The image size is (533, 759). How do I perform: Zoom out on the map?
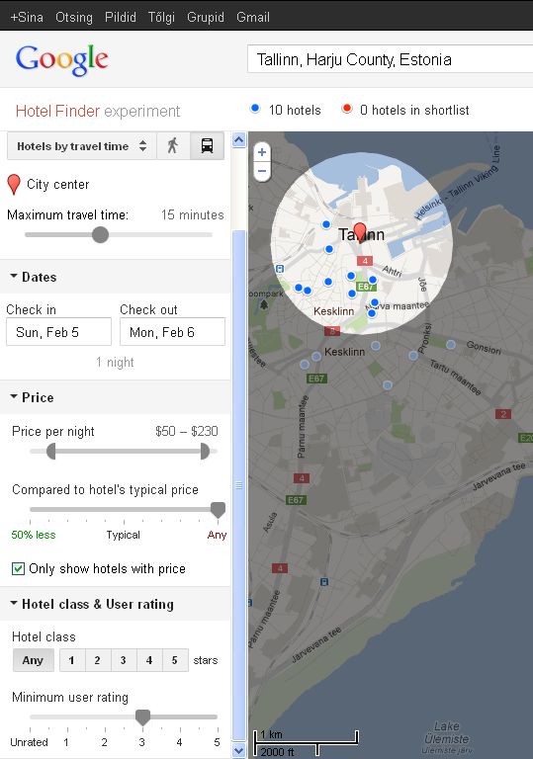[x=262, y=171]
